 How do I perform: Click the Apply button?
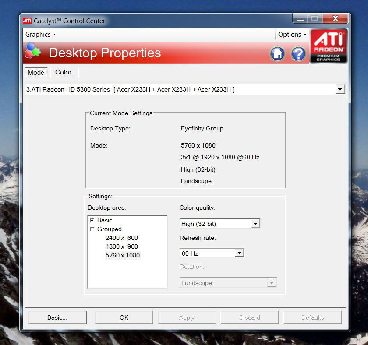187,317
